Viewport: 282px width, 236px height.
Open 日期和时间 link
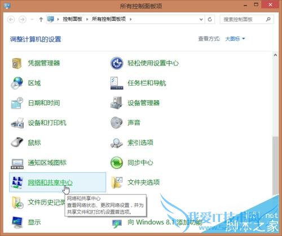coord(44,103)
